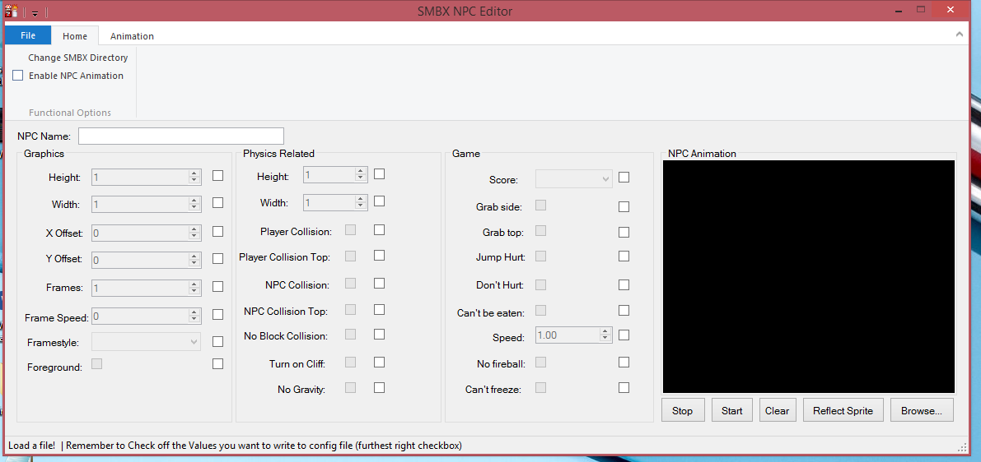
Task: Click the Graphics Height spinner arrows
Action: click(x=194, y=178)
